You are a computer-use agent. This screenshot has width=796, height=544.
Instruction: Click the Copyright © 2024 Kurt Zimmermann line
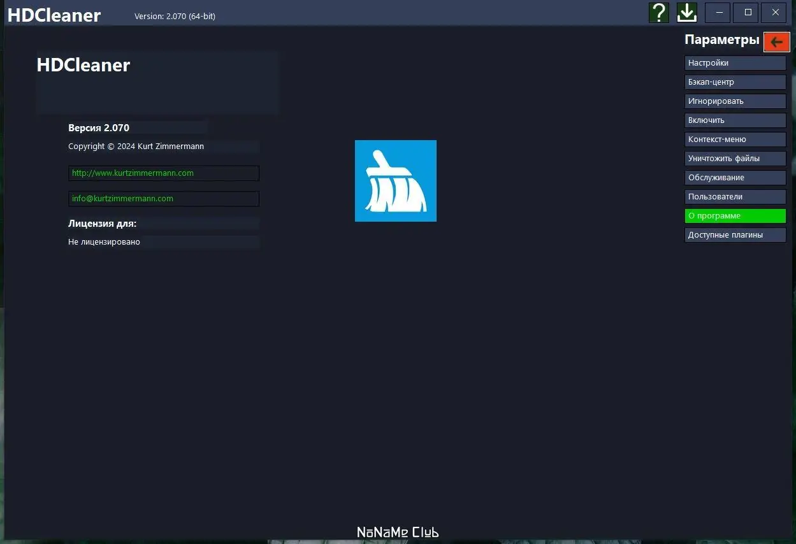(136, 147)
